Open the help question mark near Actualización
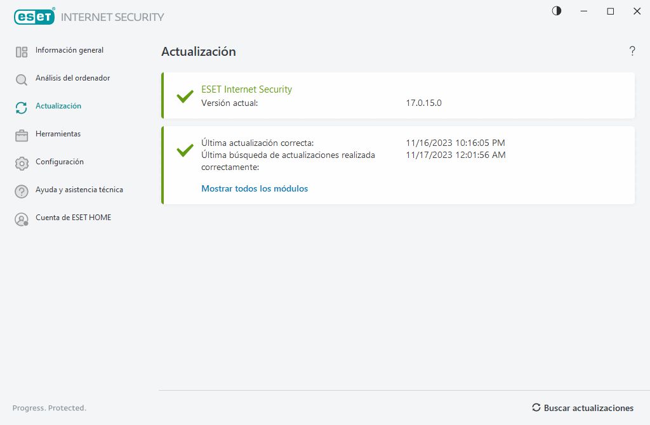Viewport: 650px width, 425px height. (632, 51)
